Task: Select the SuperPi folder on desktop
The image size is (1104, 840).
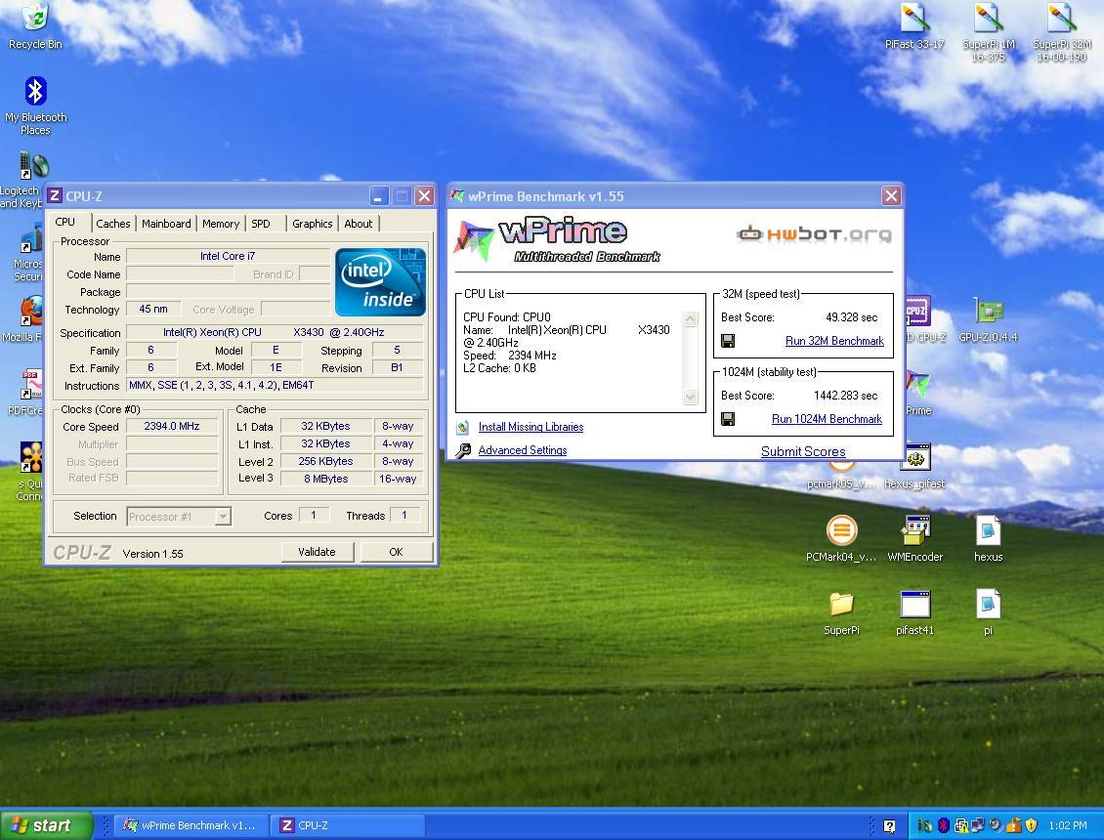Action: pyautogui.click(x=841, y=612)
